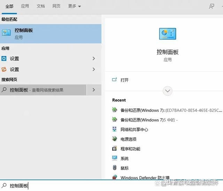Click the large 控制面板 icon in preview pane

(168, 34)
